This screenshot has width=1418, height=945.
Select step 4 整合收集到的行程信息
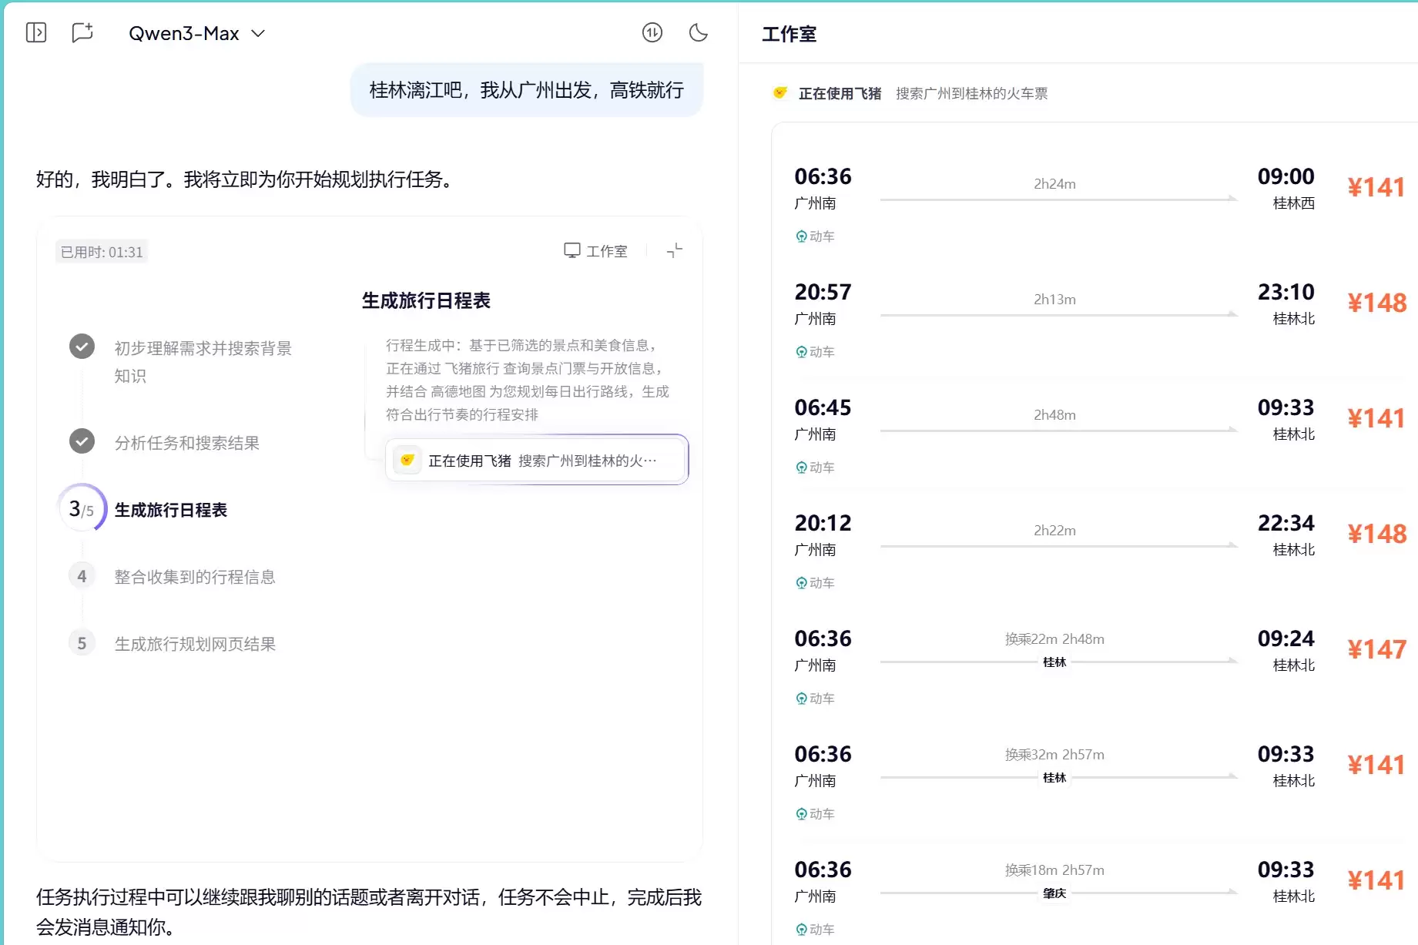tap(194, 577)
